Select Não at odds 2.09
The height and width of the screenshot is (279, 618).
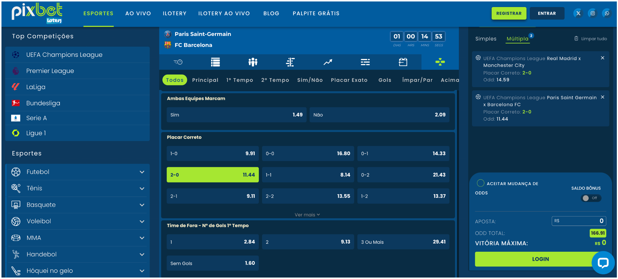379,115
